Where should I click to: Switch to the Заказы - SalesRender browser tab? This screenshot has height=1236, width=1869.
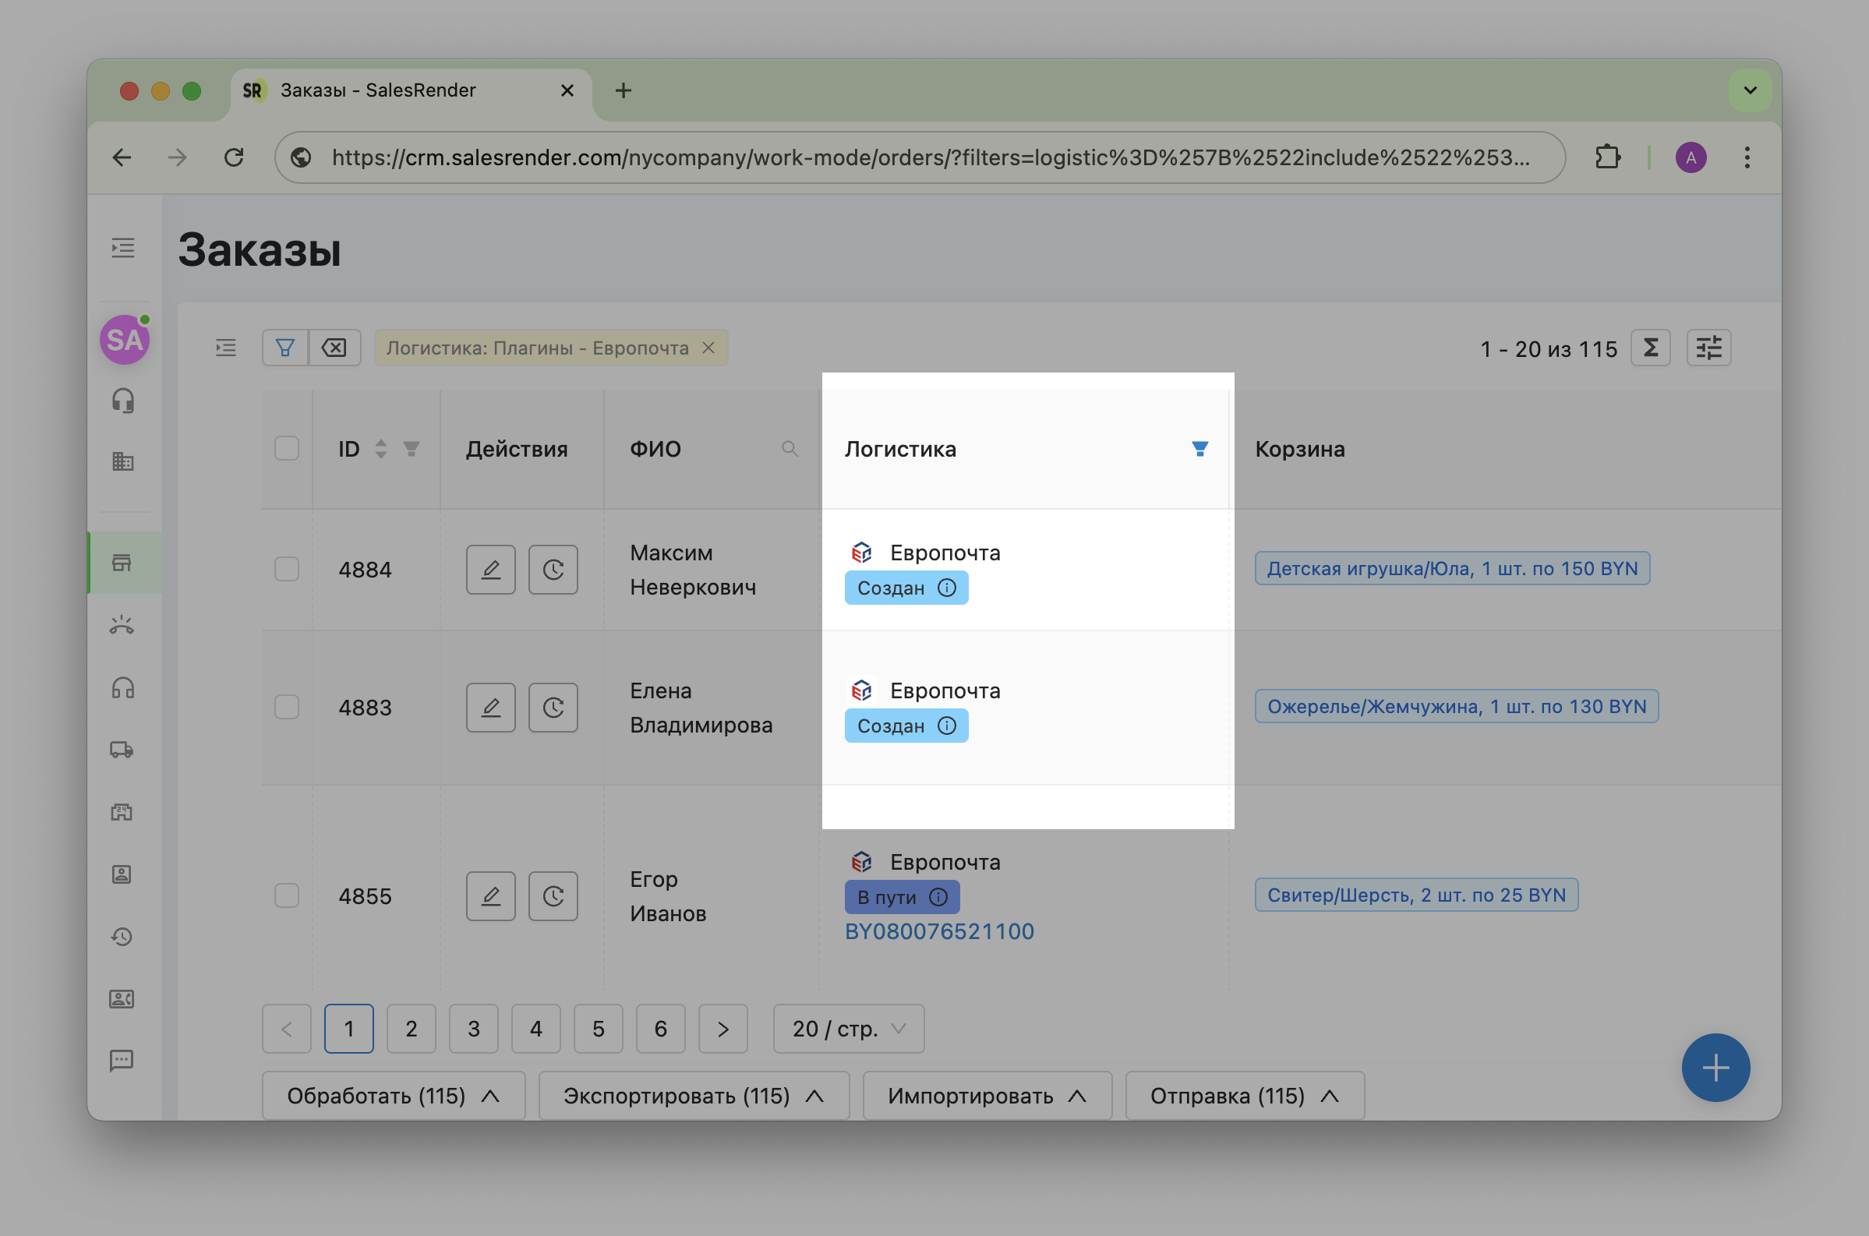tap(378, 90)
